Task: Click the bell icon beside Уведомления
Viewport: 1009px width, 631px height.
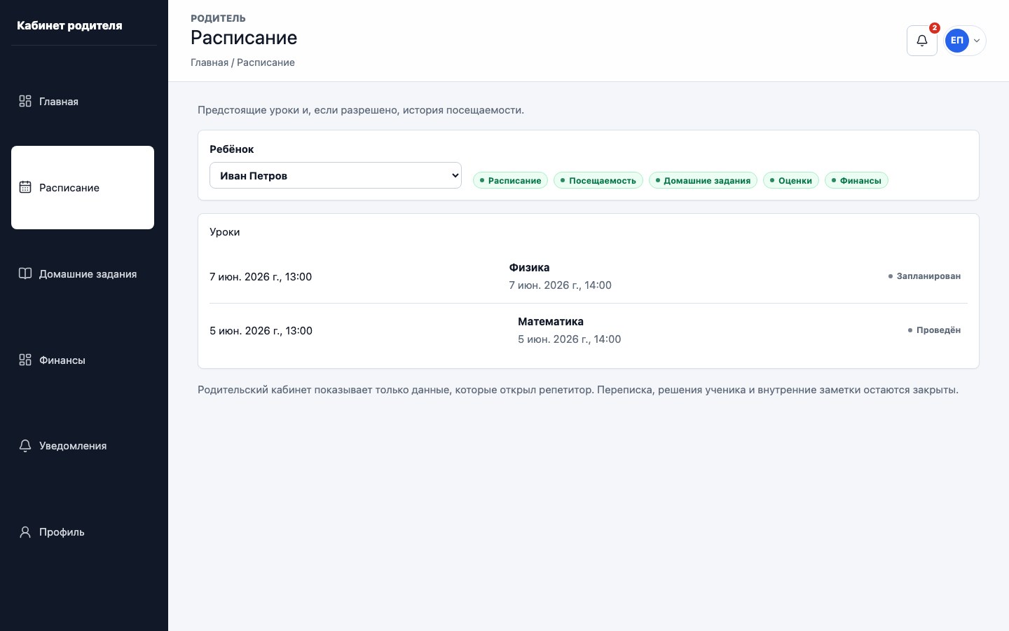Action: click(25, 446)
